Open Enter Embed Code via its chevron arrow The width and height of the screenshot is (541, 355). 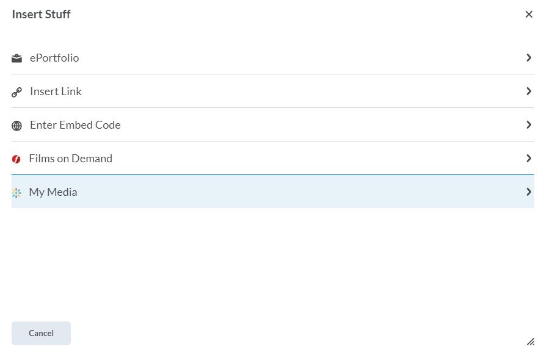tap(529, 124)
